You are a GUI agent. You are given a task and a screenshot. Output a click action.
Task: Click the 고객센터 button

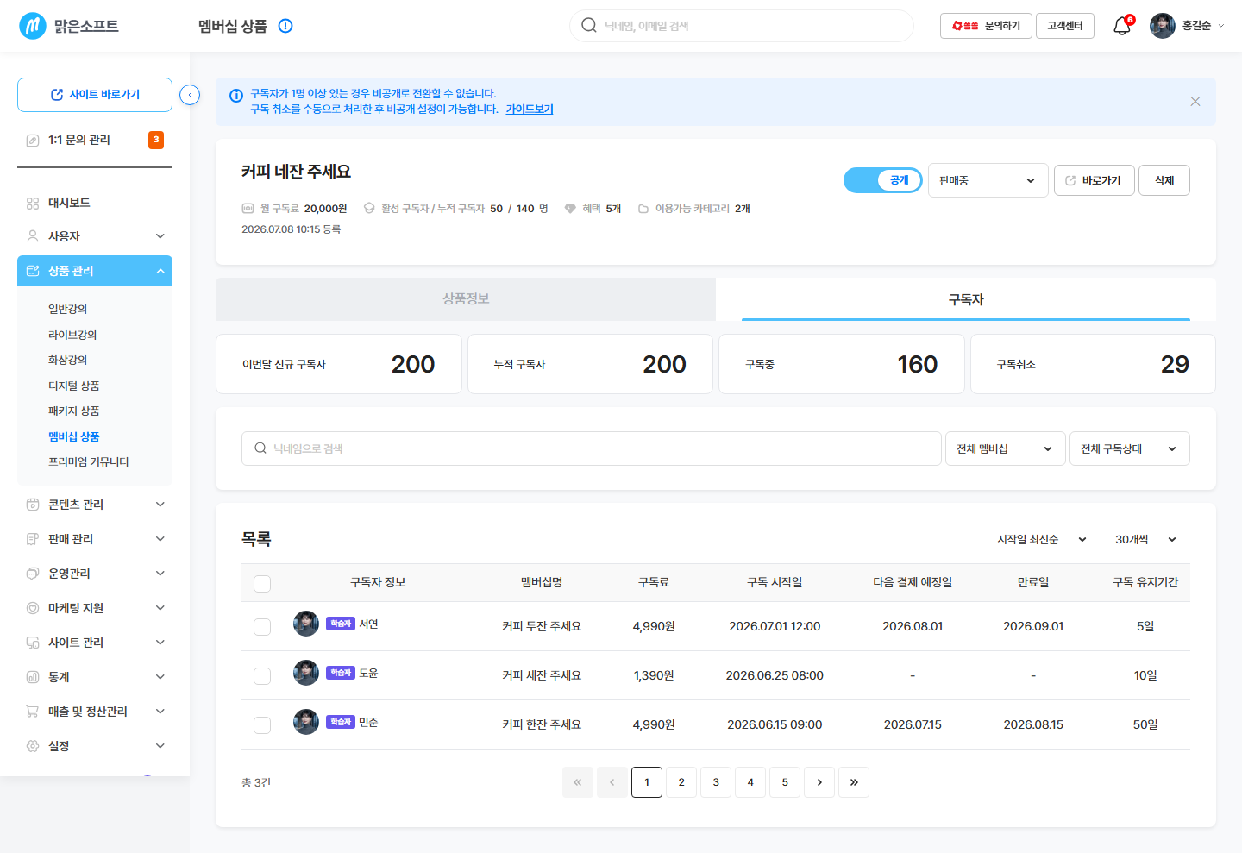(x=1065, y=26)
